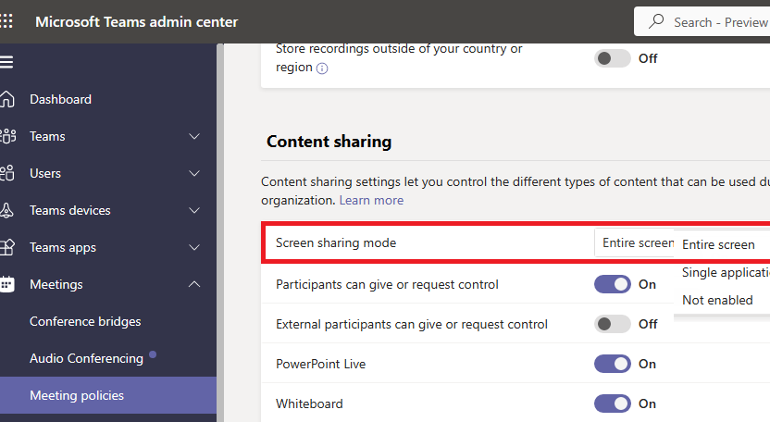Click the search magnifier icon
The image size is (770, 422).
pyautogui.click(x=656, y=21)
